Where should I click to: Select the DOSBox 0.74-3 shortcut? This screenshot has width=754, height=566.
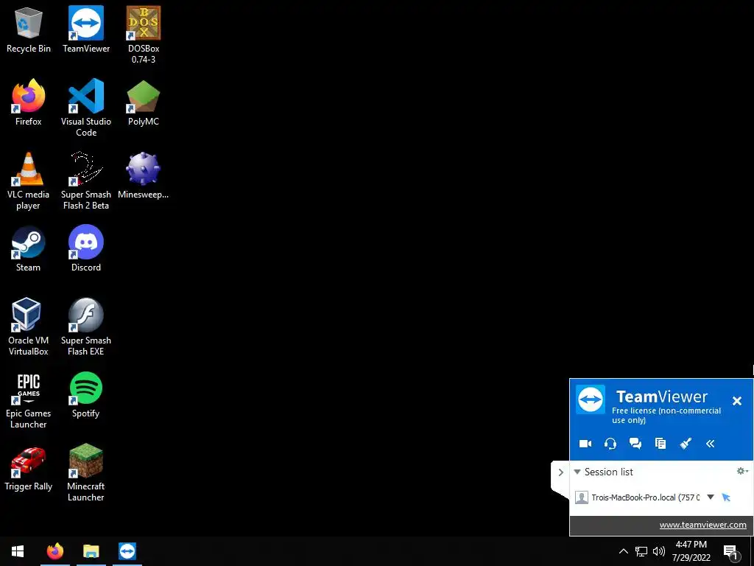144,35
